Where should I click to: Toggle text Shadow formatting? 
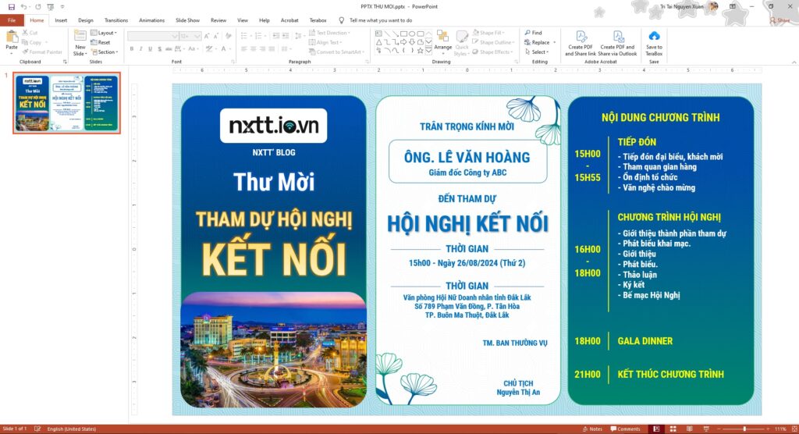point(159,49)
